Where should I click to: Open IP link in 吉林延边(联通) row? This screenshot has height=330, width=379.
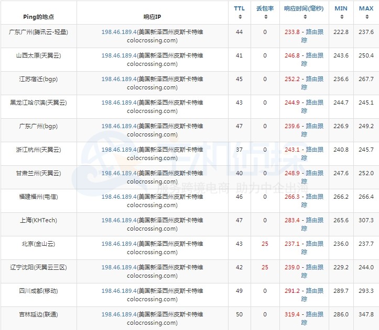[119, 314]
